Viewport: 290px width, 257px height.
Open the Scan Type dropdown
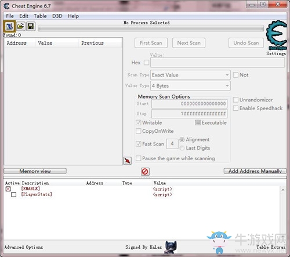point(190,75)
